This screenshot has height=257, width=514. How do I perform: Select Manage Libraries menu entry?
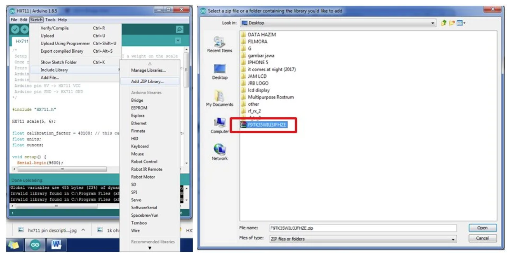tap(148, 70)
